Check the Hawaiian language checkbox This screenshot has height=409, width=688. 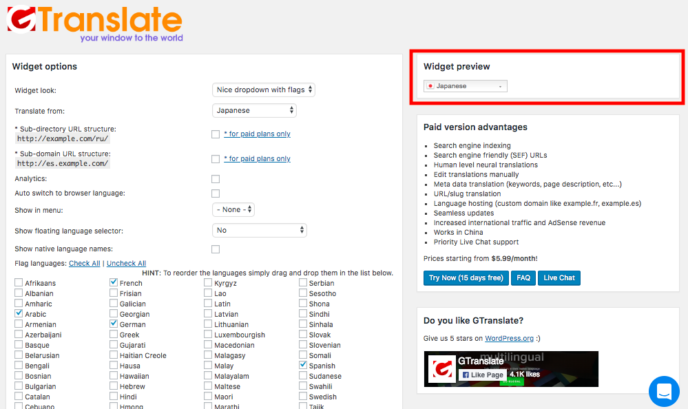(x=114, y=375)
